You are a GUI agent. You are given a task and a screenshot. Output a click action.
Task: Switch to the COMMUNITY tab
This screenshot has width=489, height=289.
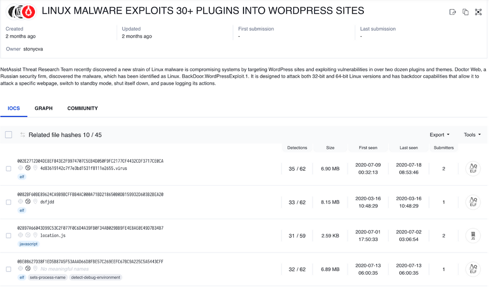[x=82, y=108]
